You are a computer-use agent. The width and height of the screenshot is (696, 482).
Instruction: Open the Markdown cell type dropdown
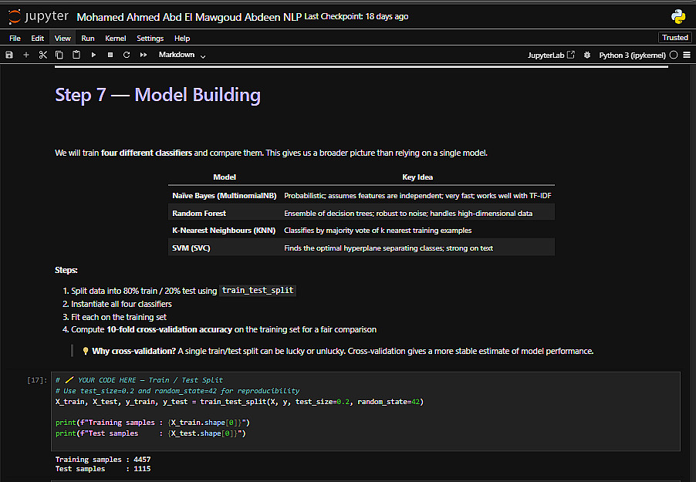pyautogui.click(x=182, y=55)
